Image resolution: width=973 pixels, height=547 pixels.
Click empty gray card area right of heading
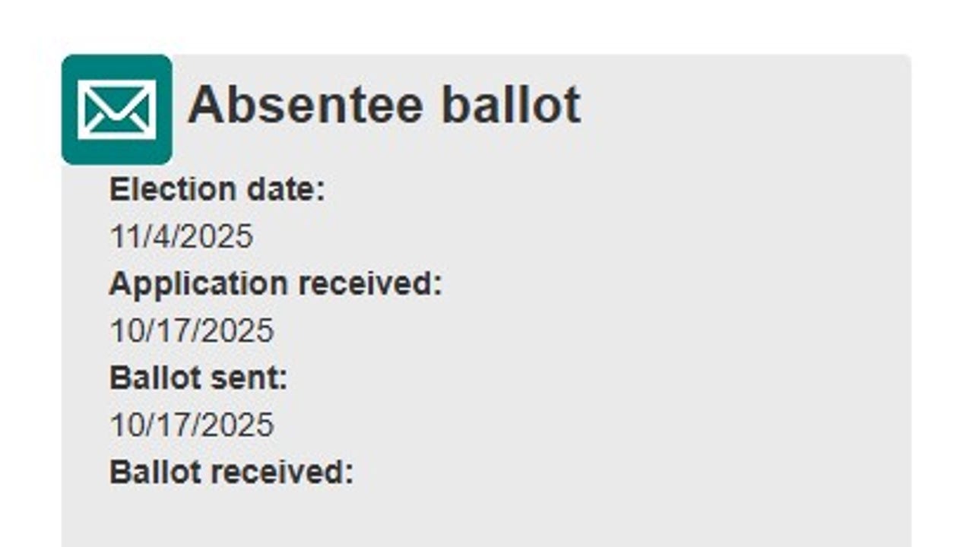[x=745, y=106]
